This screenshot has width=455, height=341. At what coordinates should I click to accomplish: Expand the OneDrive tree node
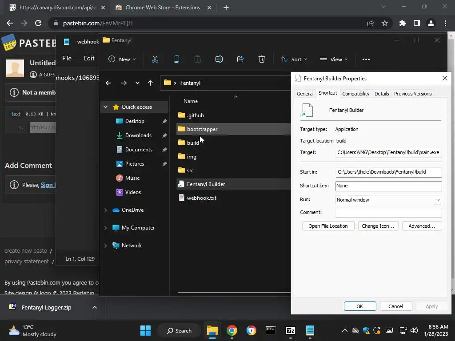pos(106,210)
